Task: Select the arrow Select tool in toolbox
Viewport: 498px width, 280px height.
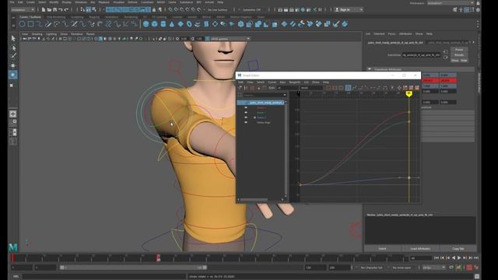Action: (13, 38)
